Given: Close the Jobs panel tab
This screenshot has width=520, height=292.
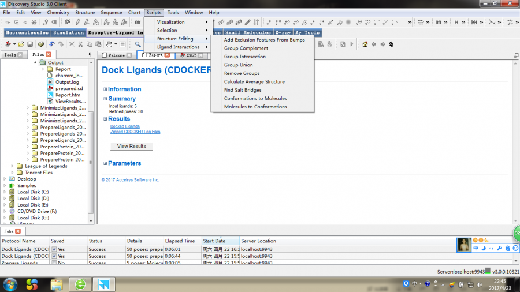Looking at the screenshot, I should tap(18, 231).
